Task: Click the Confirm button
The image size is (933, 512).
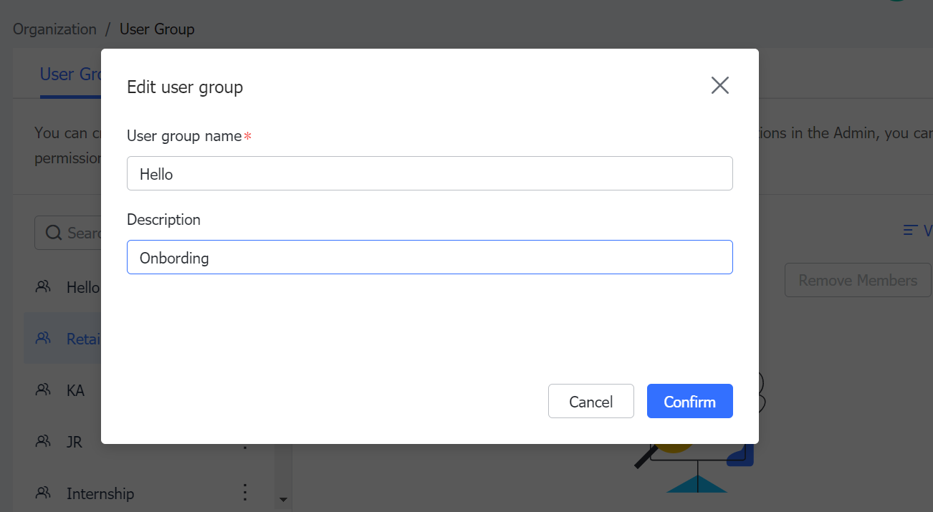Action: coord(689,401)
